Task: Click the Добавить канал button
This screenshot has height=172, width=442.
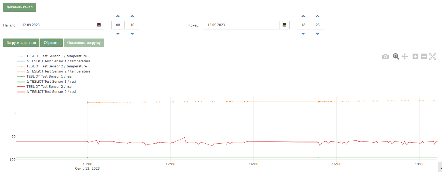Action: (x=20, y=7)
